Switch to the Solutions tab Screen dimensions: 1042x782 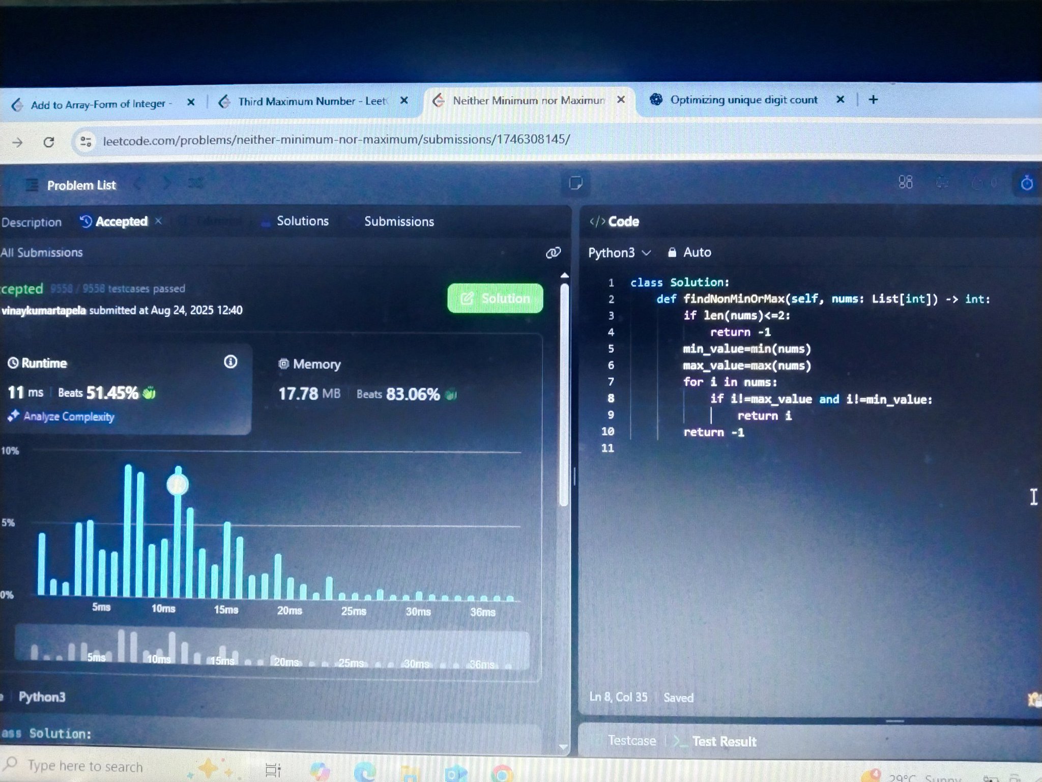(302, 221)
